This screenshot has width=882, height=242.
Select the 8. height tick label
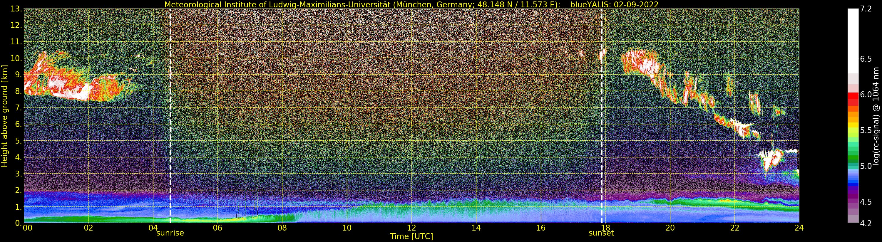19,91
